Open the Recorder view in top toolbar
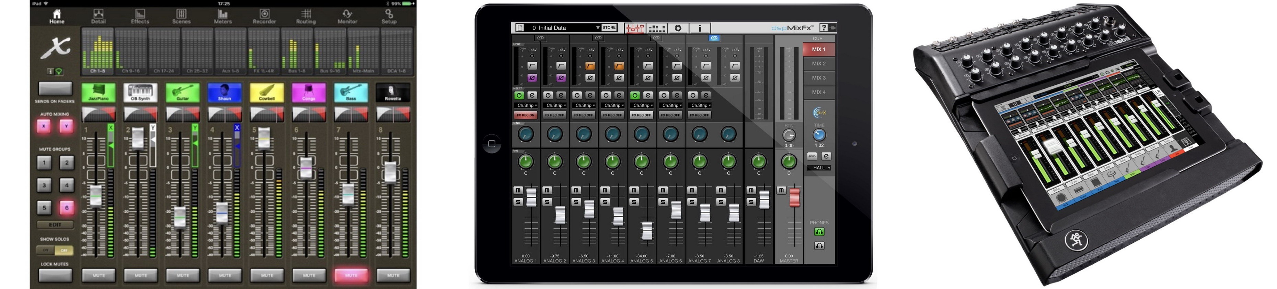The height and width of the screenshot is (289, 1277). coord(264,16)
